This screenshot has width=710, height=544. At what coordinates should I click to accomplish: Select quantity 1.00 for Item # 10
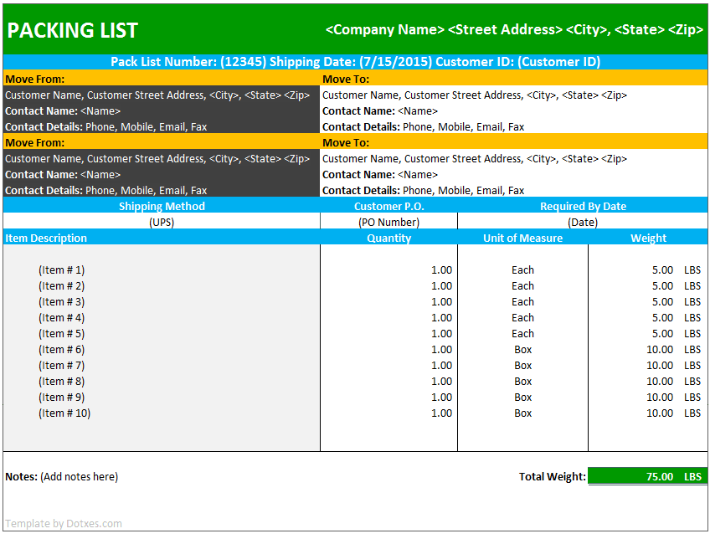coord(441,413)
